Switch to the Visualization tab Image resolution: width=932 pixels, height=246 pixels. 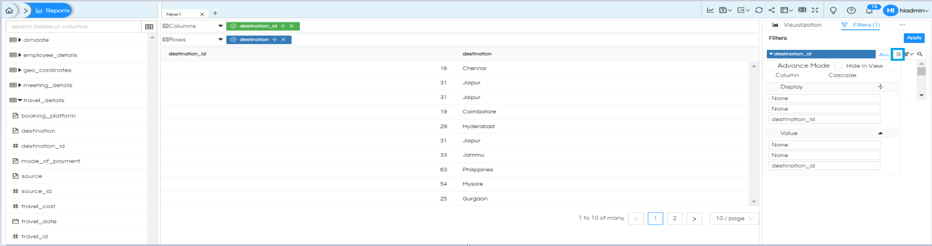pos(797,25)
